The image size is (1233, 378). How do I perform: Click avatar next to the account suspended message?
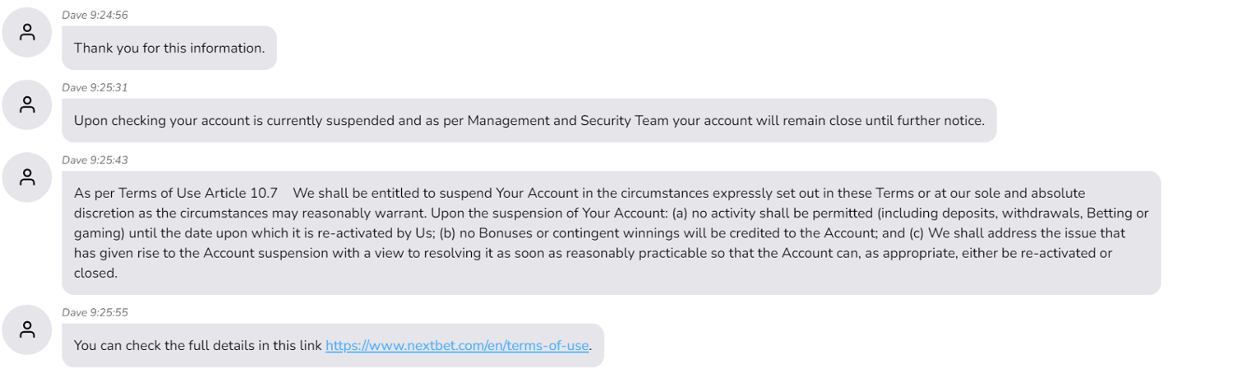point(28,104)
